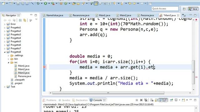This screenshot has height=112, width=200.
Task: Click the New file toolbar icon
Action: coord(3,3)
